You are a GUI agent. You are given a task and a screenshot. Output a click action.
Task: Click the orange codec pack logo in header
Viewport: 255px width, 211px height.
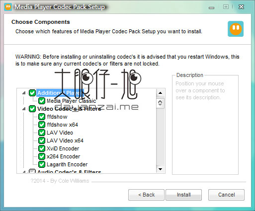point(236,29)
